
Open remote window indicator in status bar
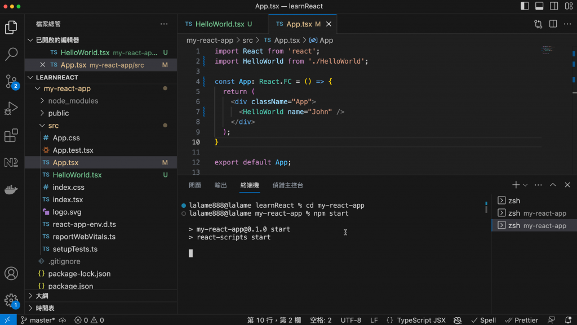(x=8, y=320)
